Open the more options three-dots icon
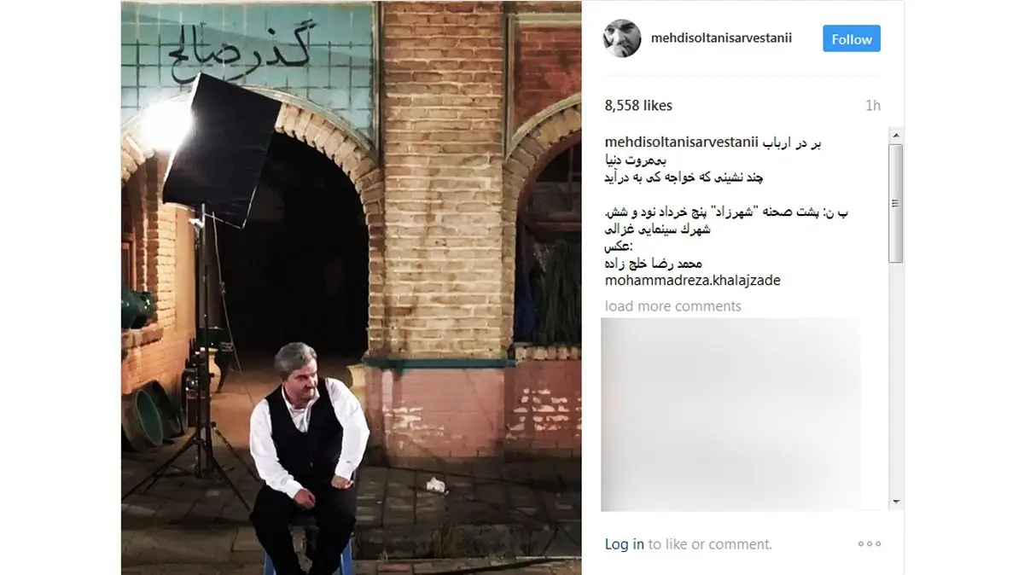The height and width of the screenshot is (575, 1024). (870, 543)
